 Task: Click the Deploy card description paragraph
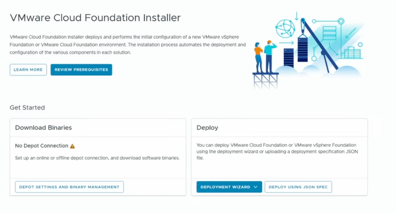coord(276,151)
